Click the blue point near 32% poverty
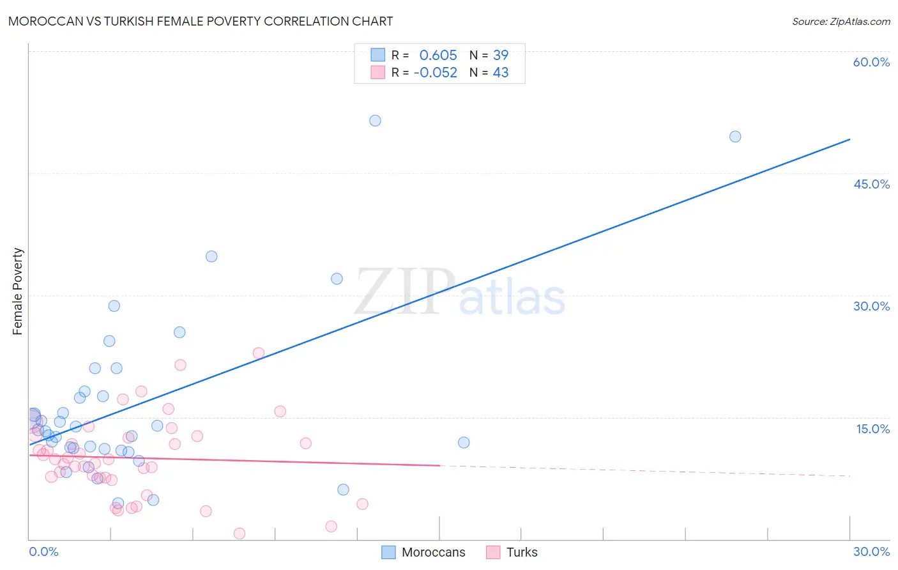This screenshot has height=570, width=898. (x=337, y=279)
